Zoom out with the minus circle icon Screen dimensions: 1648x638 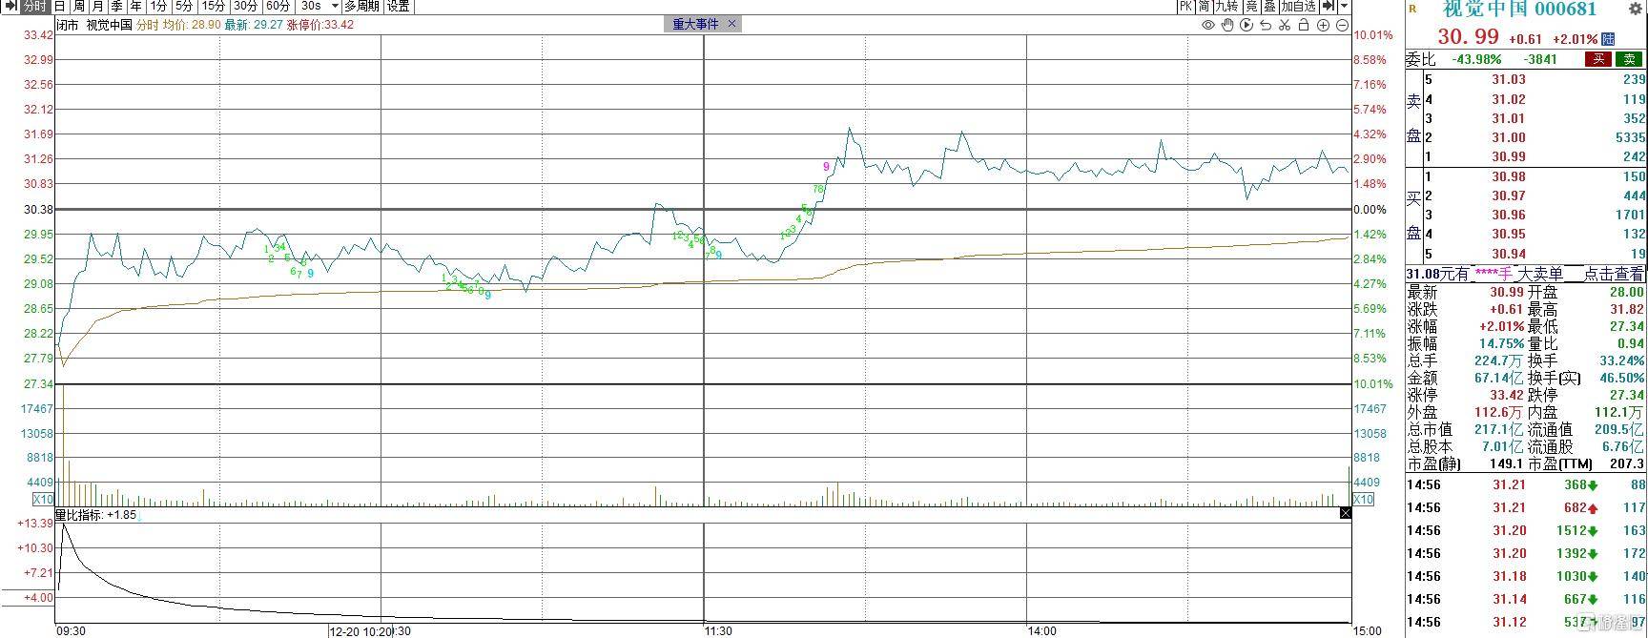[1342, 25]
